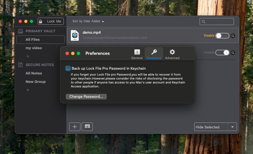Click the Change Password... button
The image size is (253, 154).
coord(86,97)
